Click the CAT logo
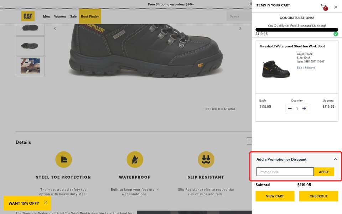The width and height of the screenshot is (342, 214). click(x=28, y=16)
